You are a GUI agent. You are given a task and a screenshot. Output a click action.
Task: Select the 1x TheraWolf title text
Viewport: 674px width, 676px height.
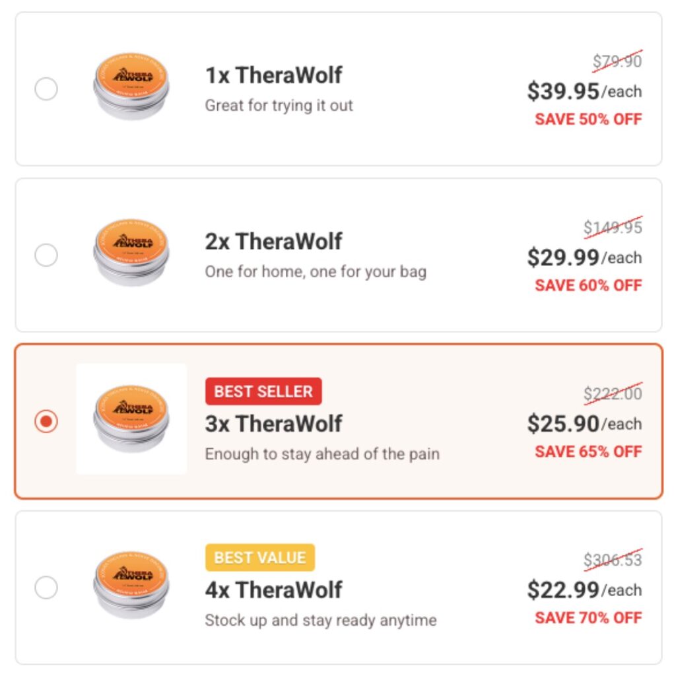[x=275, y=75]
